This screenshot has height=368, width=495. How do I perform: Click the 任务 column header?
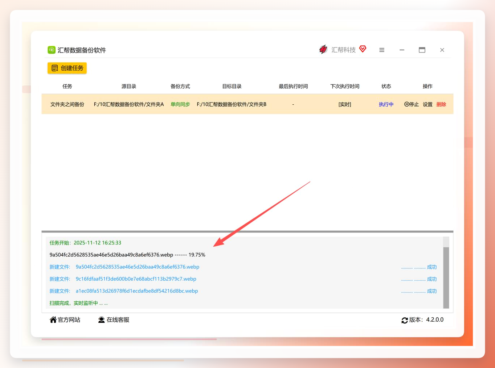[x=67, y=86]
